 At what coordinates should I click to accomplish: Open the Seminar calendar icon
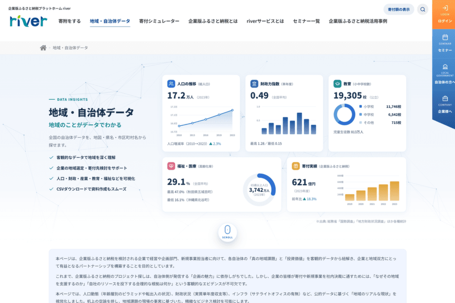445,37
